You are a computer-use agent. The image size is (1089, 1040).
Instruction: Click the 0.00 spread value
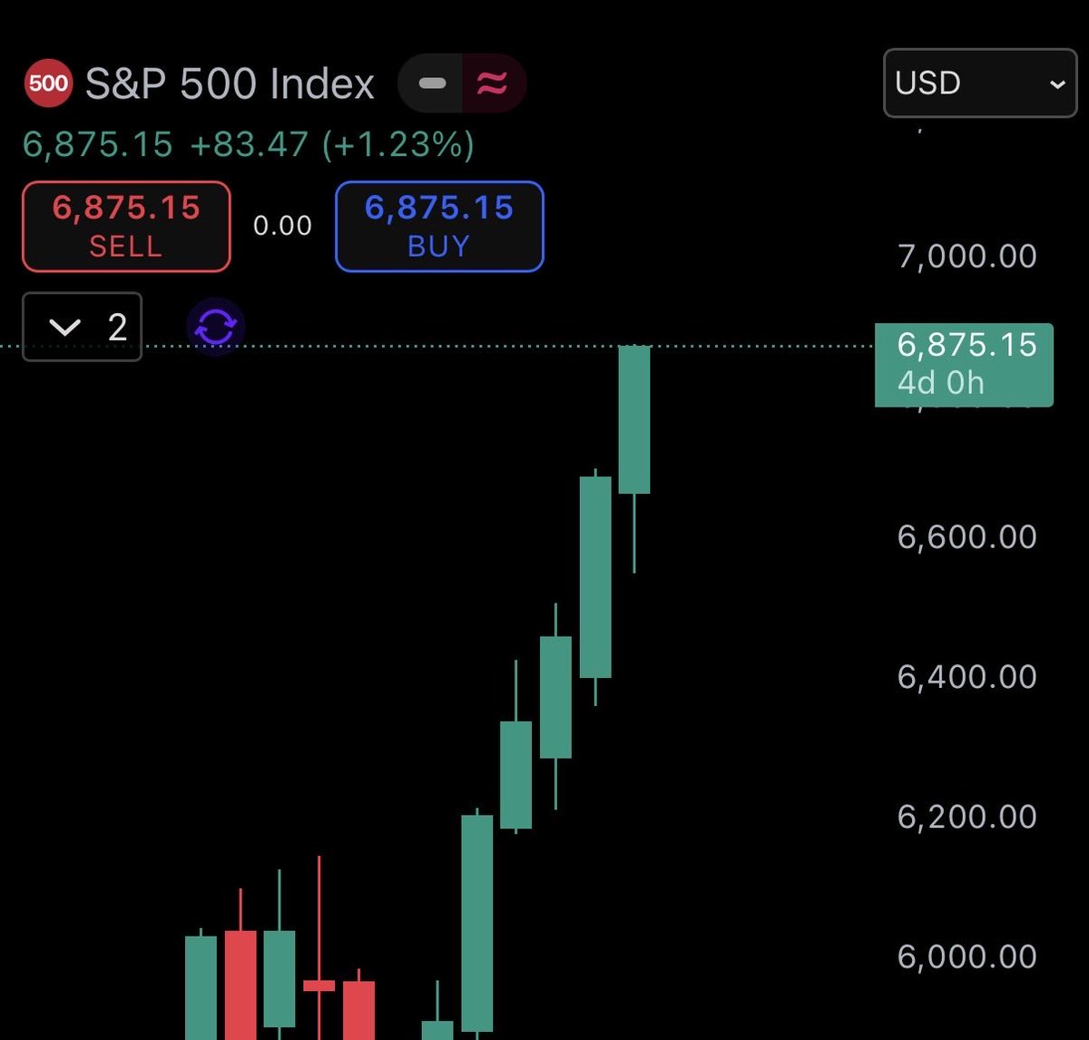pos(282,225)
